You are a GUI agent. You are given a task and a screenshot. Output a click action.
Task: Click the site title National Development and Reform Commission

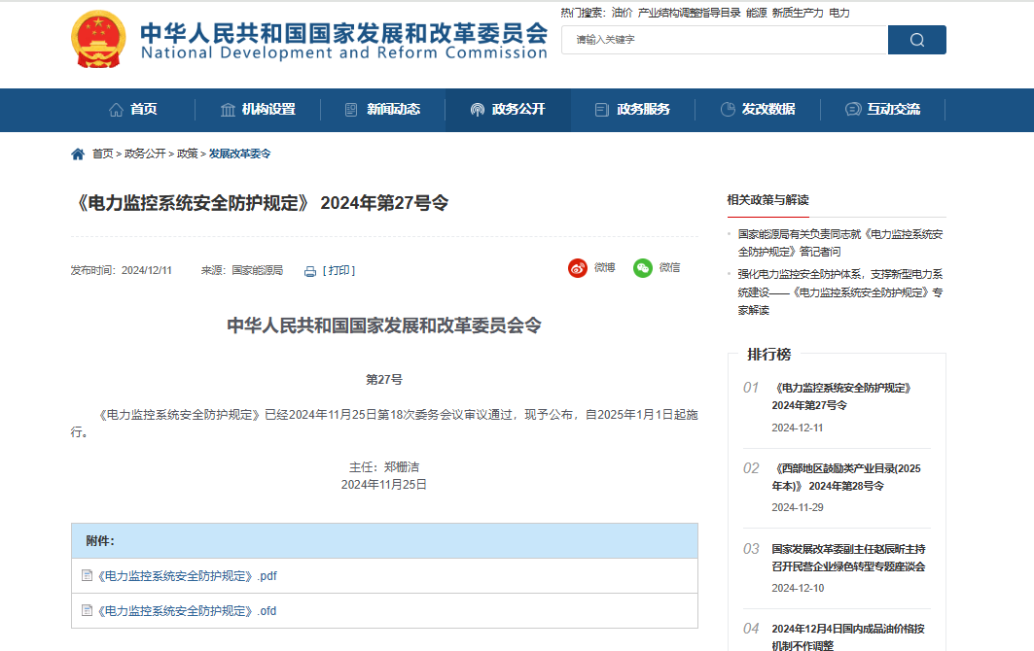pyautogui.click(x=344, y=52)
